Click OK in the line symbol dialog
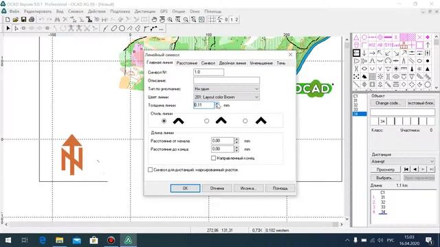Image resolution: width=440 pixels, height=247 pixels. [x=185, y=188]
